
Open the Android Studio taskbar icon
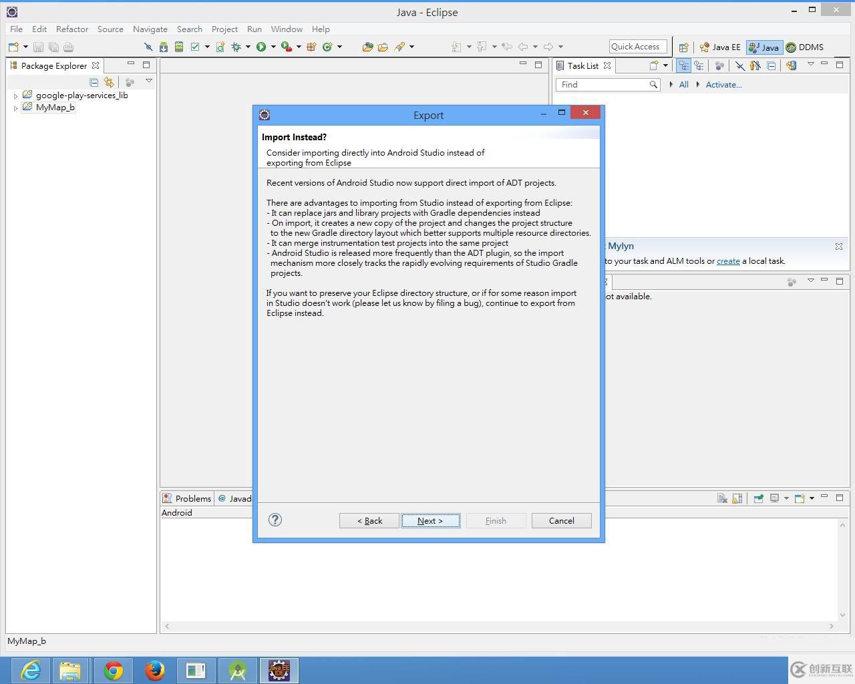coord(237,670)
